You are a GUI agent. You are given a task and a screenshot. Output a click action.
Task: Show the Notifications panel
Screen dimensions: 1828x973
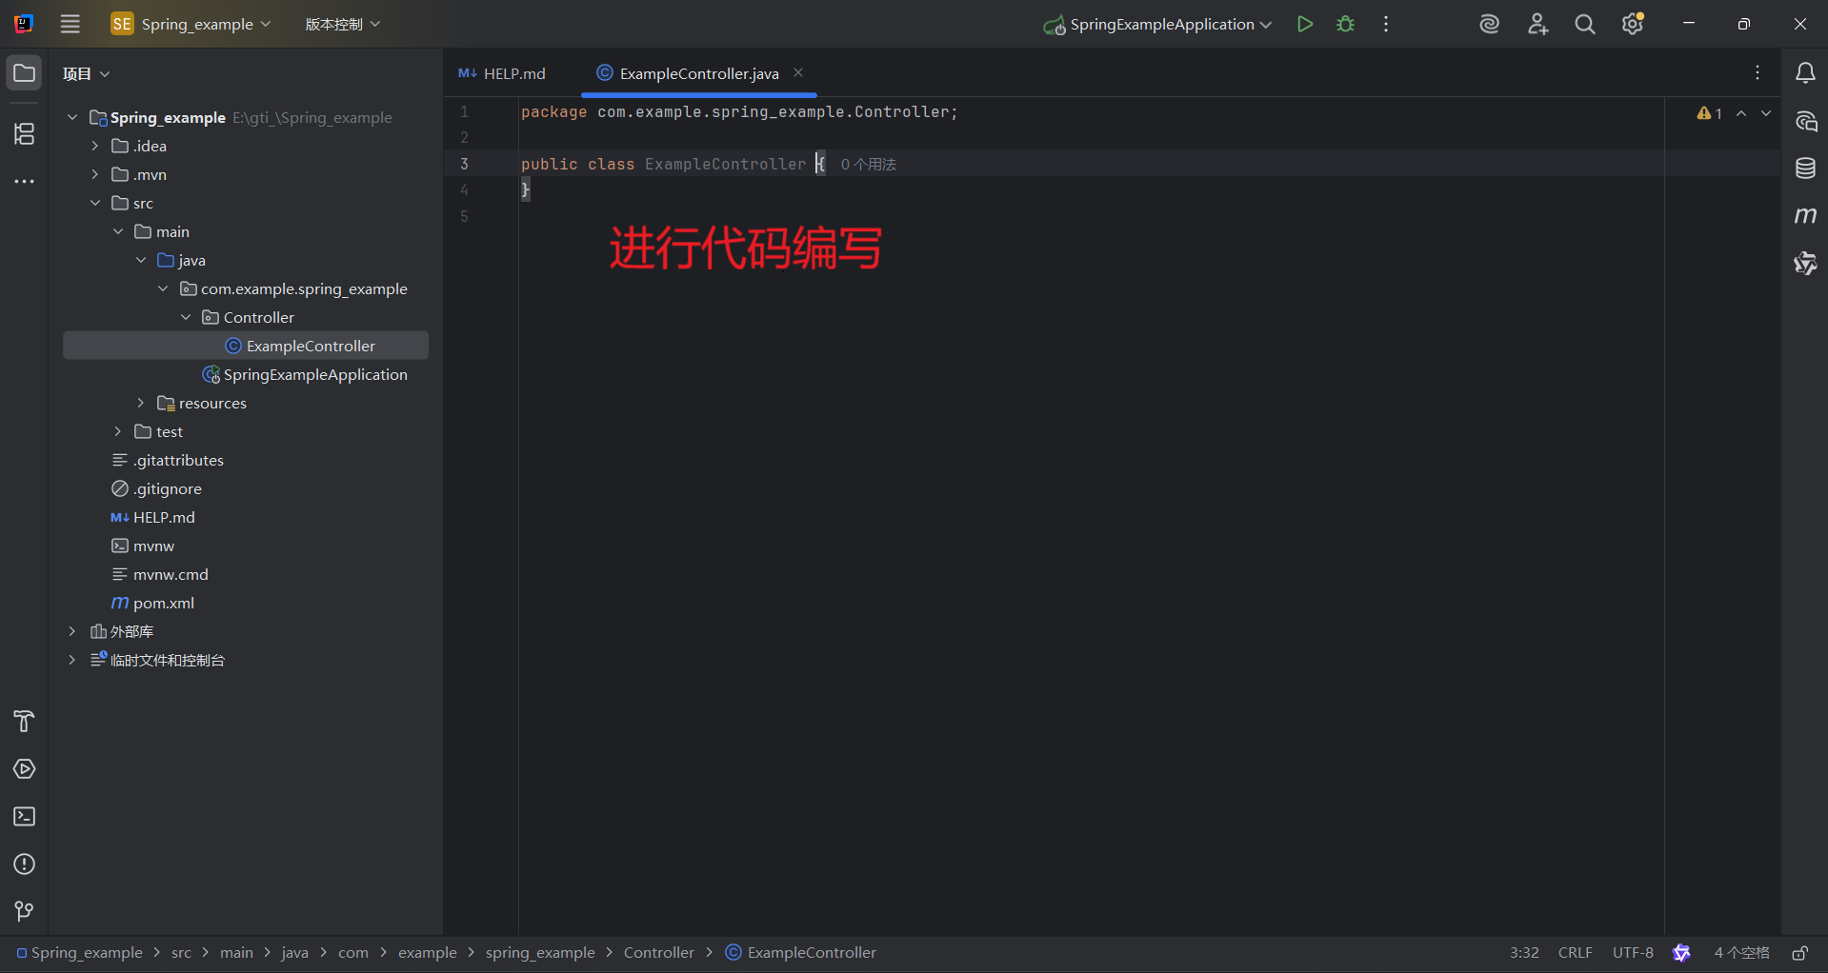1806,71
